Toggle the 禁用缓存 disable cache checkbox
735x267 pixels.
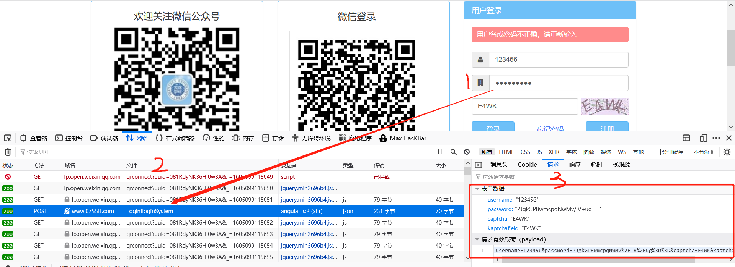click(x=658, y=152)
